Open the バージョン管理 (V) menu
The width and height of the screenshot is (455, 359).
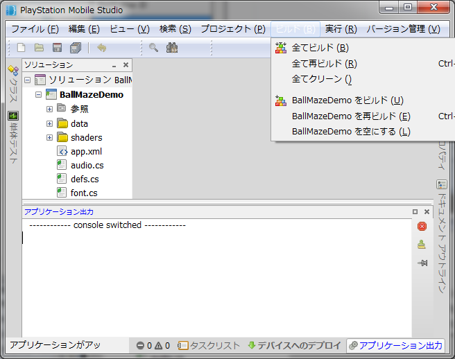pos(404,29)
